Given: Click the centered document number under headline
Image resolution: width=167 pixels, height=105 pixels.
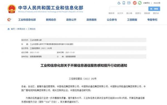Looking at the screenshot, I should 83,79.
